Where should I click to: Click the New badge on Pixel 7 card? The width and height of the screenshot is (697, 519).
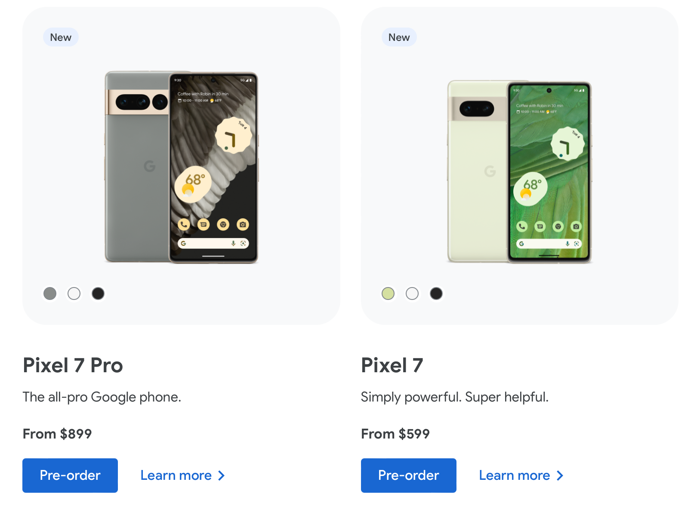click(x=399, y=37)
